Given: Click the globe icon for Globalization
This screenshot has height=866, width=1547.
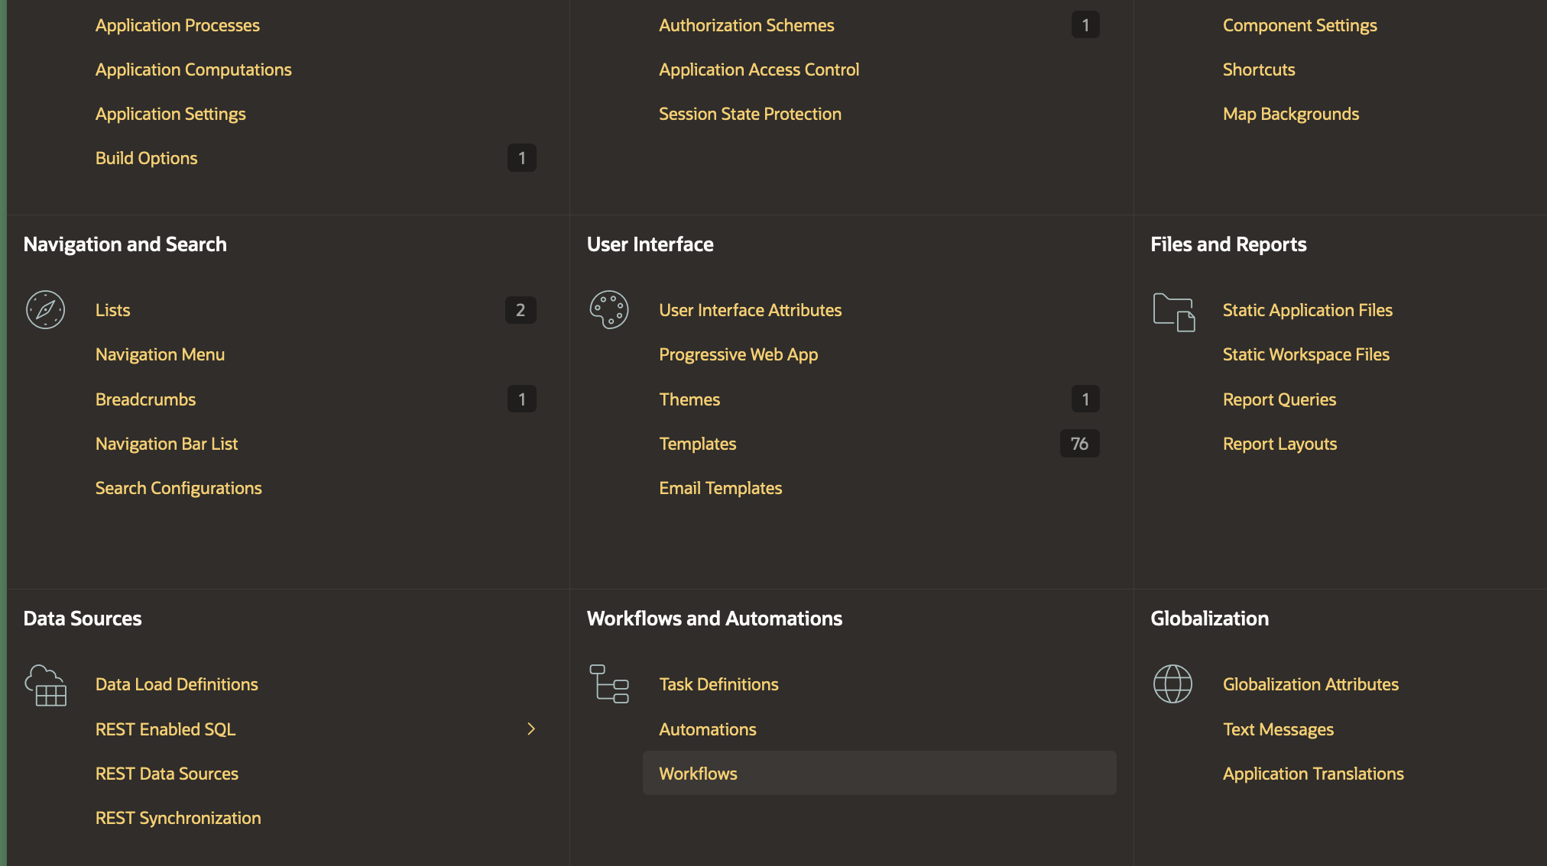Looking at the screenshot, I should coord(1172,683).
